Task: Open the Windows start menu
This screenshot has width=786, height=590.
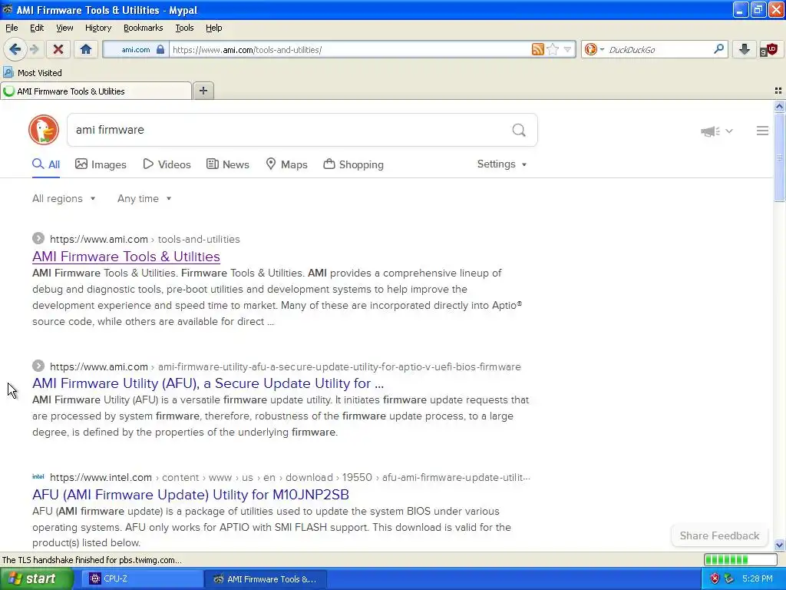Action: coord(36,578)
